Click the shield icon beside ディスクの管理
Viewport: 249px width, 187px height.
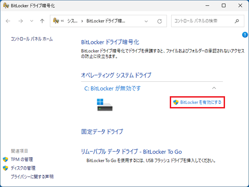point(5,168)
